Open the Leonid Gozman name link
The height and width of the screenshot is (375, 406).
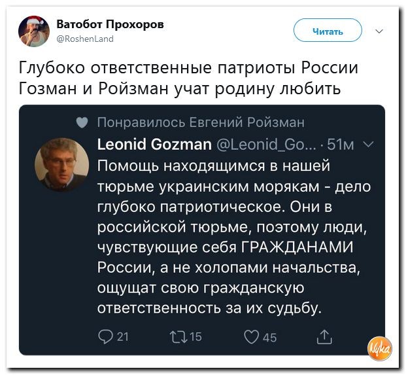(x=154, y=144)
